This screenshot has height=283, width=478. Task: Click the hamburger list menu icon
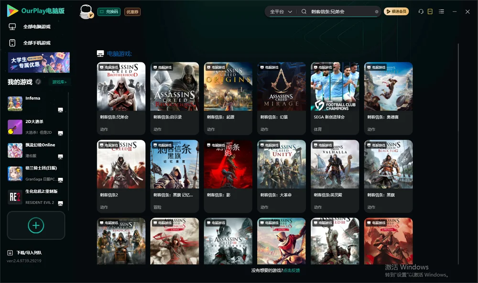pyautogui.click(x=441, y=11)
